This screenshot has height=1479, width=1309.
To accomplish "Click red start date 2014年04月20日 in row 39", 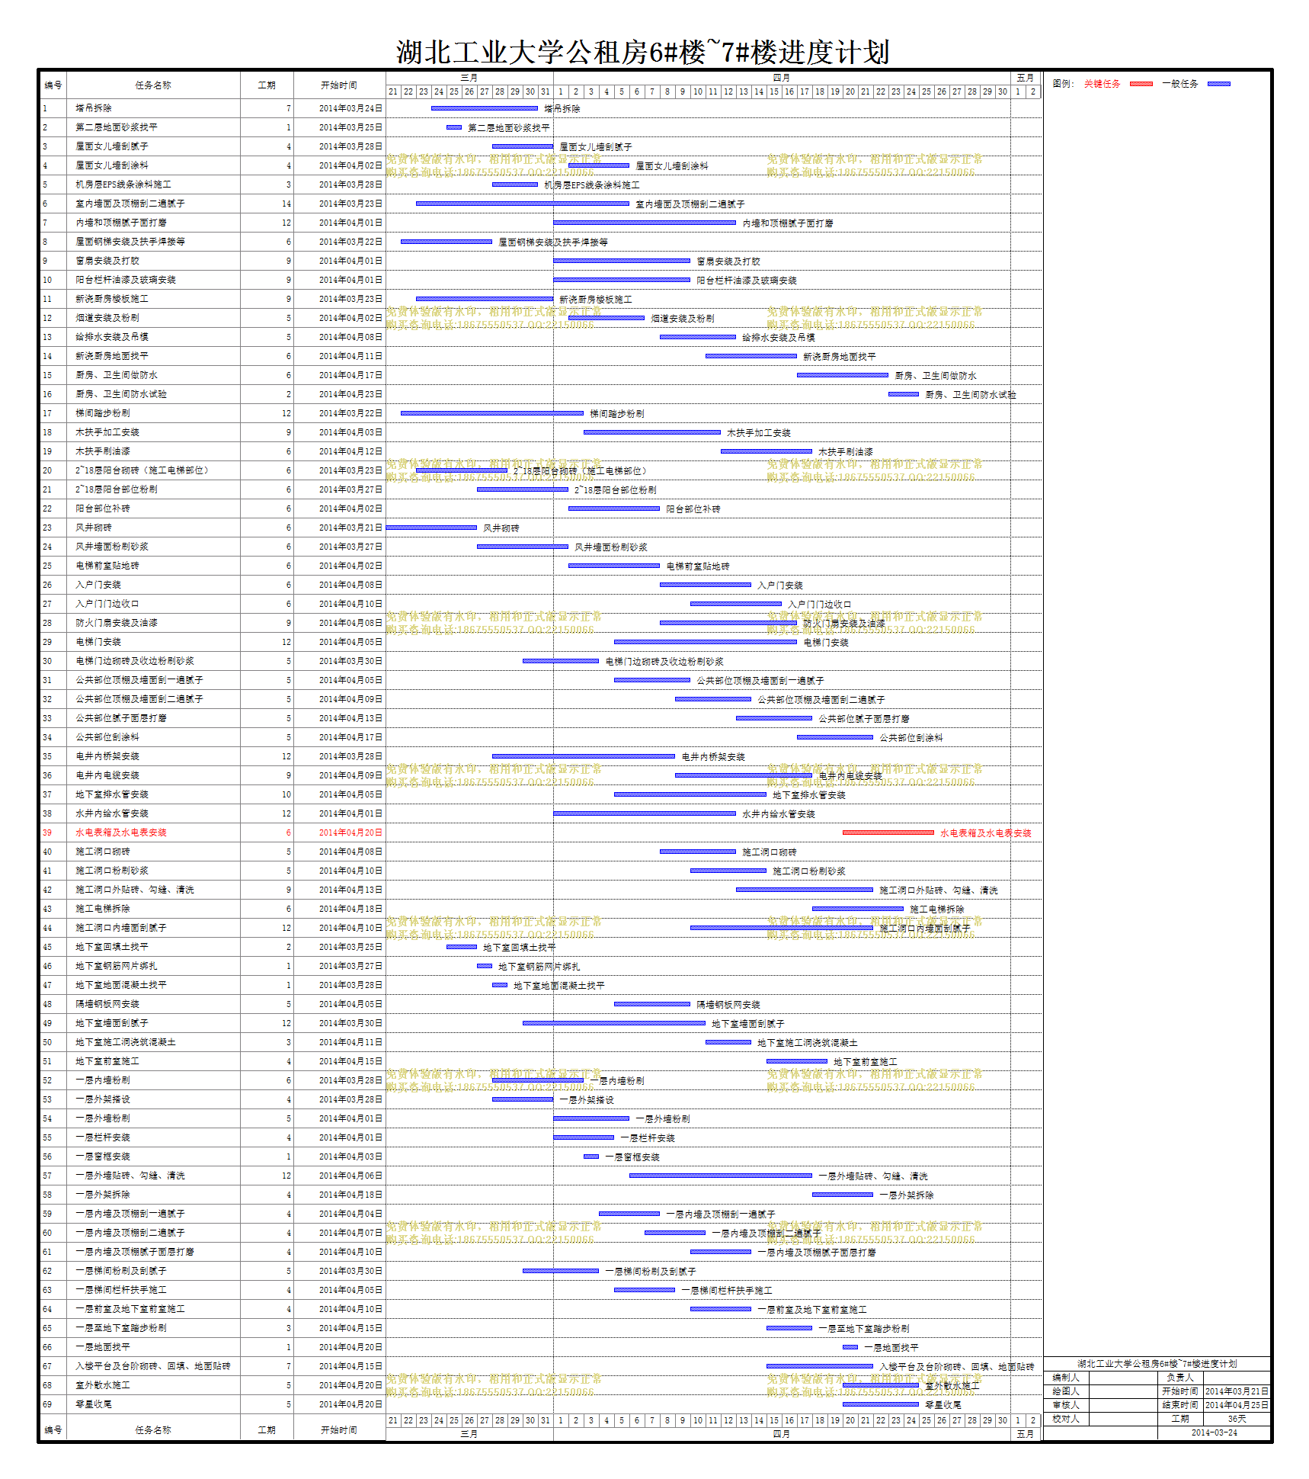I will pos(350,833).
